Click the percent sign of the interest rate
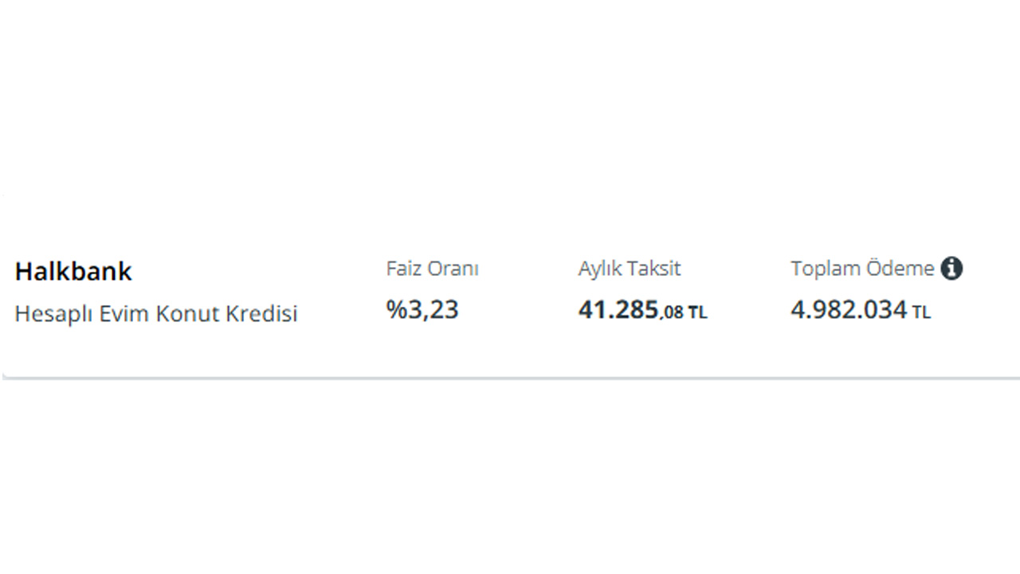The width and height of the screenshot is (1020, 574). pyautogui.click(x=396, y=309)
